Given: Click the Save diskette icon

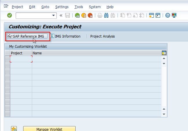Looking at the screenshot, I should point(67,15).
